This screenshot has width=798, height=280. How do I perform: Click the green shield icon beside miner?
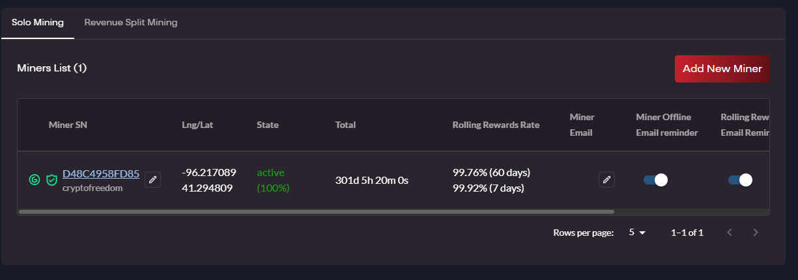click(x=51, y=179)
